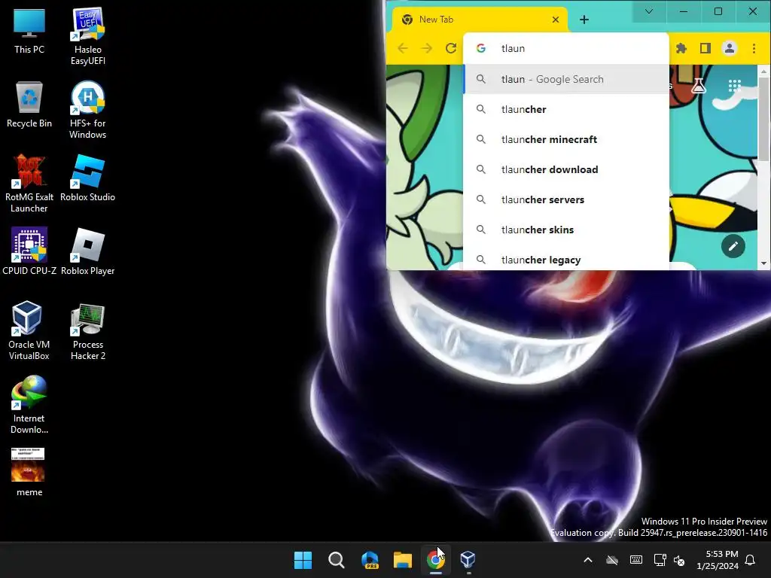The image size is (771, 578).
Task: Open File Explorer from the taskbar
Action: coord(403,560)
